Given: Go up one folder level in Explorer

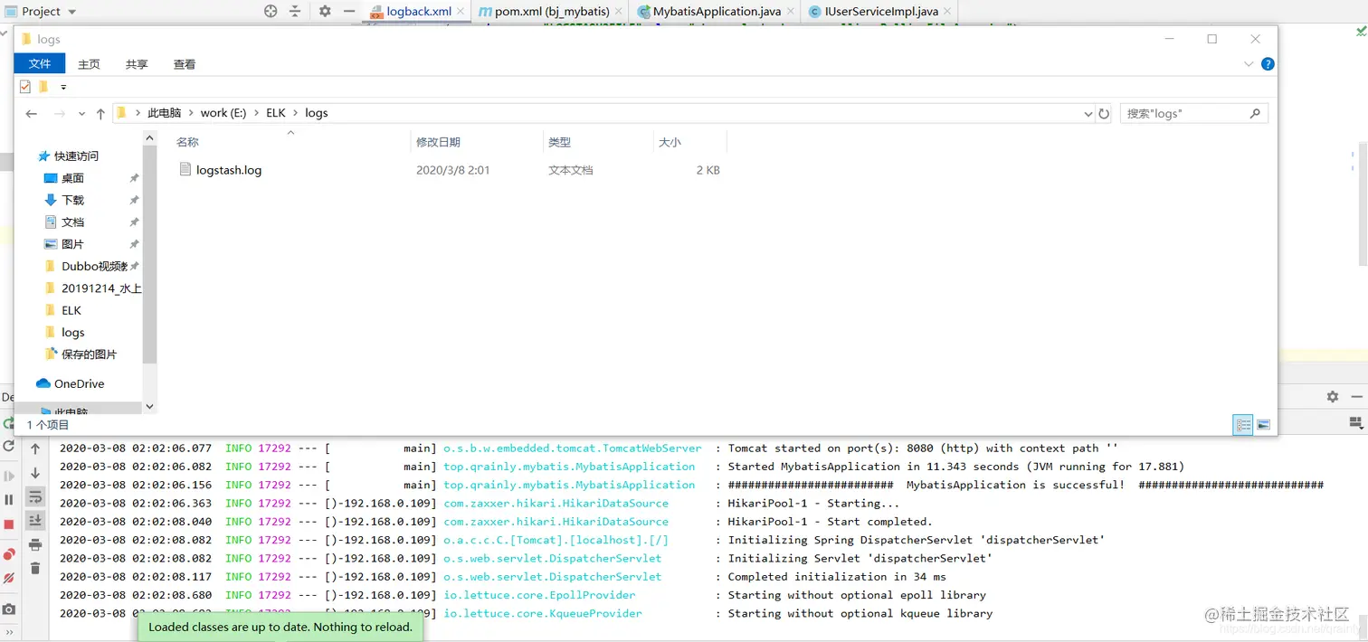Looking at the screenshot, I should [x=100, y=113].
